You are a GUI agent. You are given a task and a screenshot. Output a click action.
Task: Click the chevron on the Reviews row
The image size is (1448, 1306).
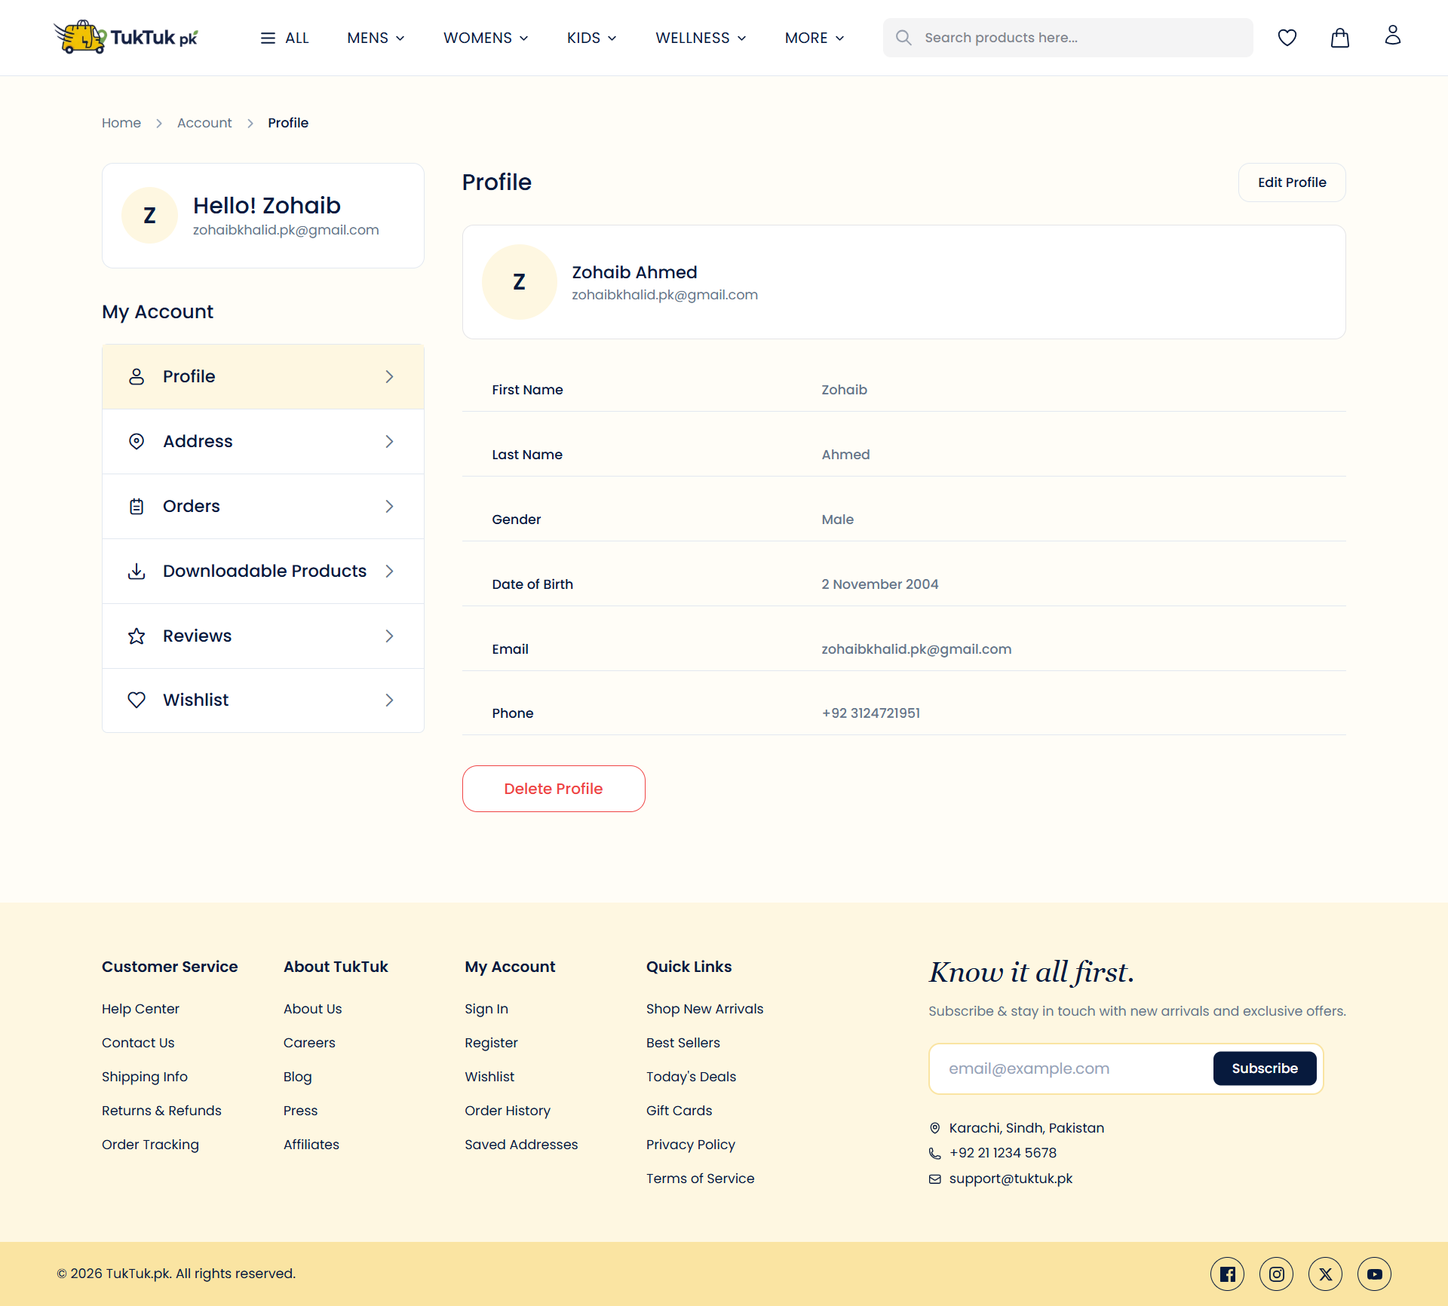390,636
